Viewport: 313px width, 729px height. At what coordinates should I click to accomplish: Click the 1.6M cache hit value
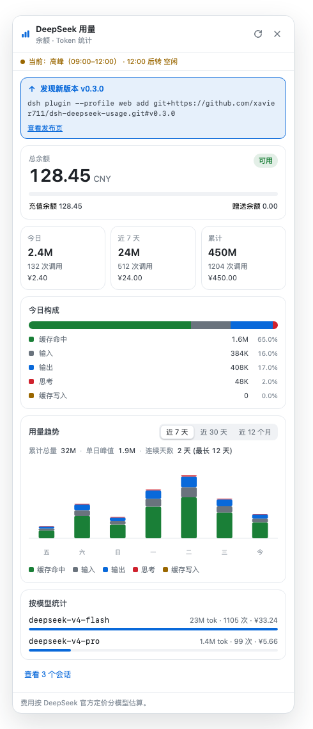(240, 339)
